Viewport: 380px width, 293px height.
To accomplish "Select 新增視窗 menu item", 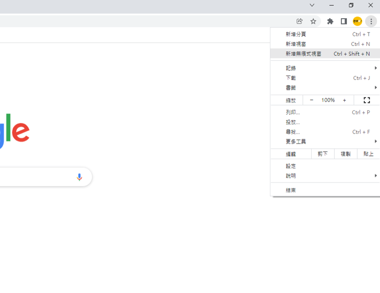I will click(x=325, y=44).
